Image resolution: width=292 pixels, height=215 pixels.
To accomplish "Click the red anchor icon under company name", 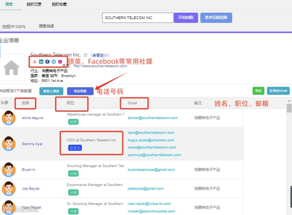I will (35, 62).
